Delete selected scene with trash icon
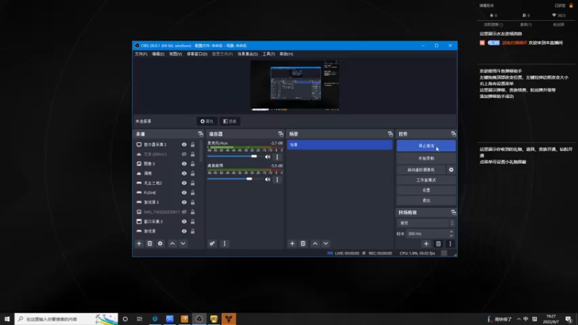Image resolution: width=578 pixels, height=325 pixels. click(x=303, y=243)
